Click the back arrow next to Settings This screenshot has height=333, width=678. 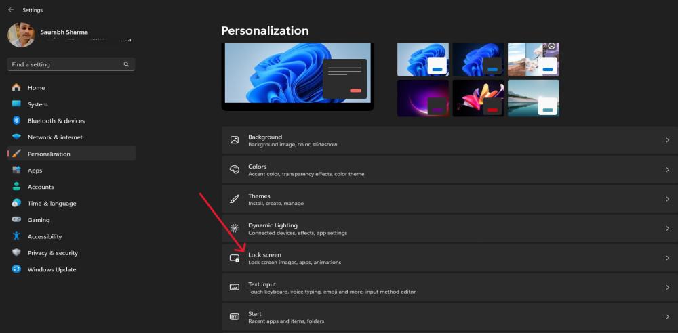(x=11, y=9)
